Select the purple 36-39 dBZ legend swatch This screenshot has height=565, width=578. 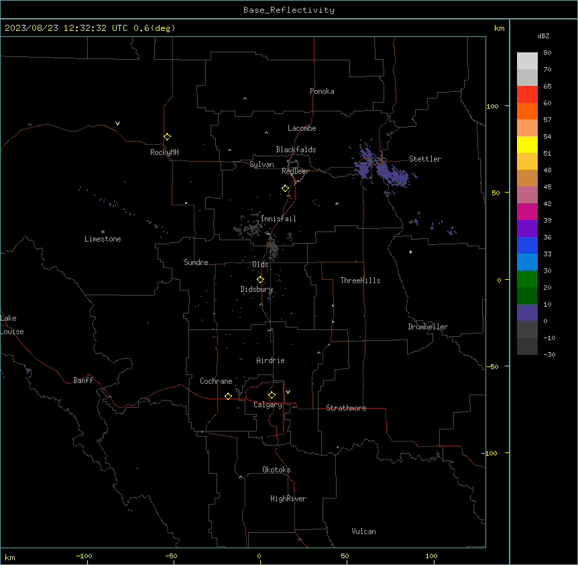[x=527, y=229]
